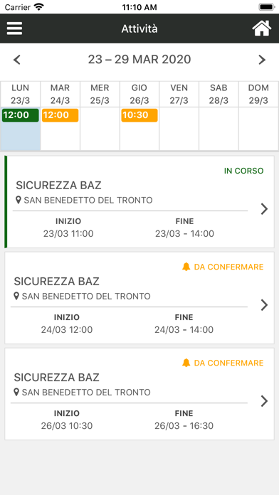Select DOM 29/3 day column
The height and width of the screenshot is (495, 279).
pos(258,94)
